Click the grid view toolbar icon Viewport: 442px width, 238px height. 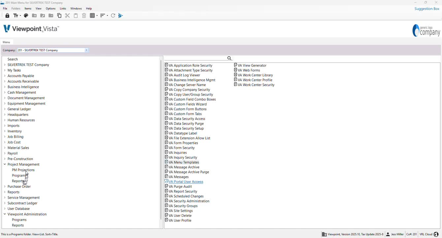coord(92,16)
